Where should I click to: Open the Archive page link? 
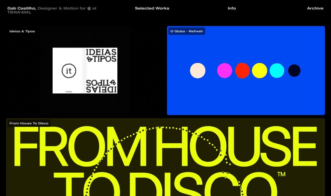[x=315, y=8]
